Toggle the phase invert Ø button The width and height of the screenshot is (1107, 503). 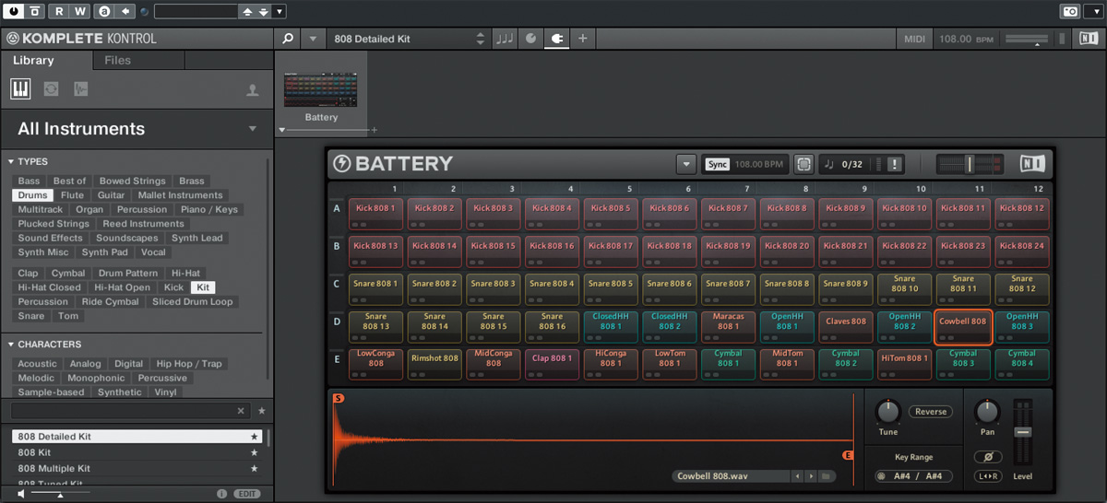[x=987, y=457]
